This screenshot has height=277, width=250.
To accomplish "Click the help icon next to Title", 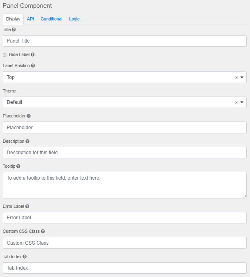I will 14,30.
